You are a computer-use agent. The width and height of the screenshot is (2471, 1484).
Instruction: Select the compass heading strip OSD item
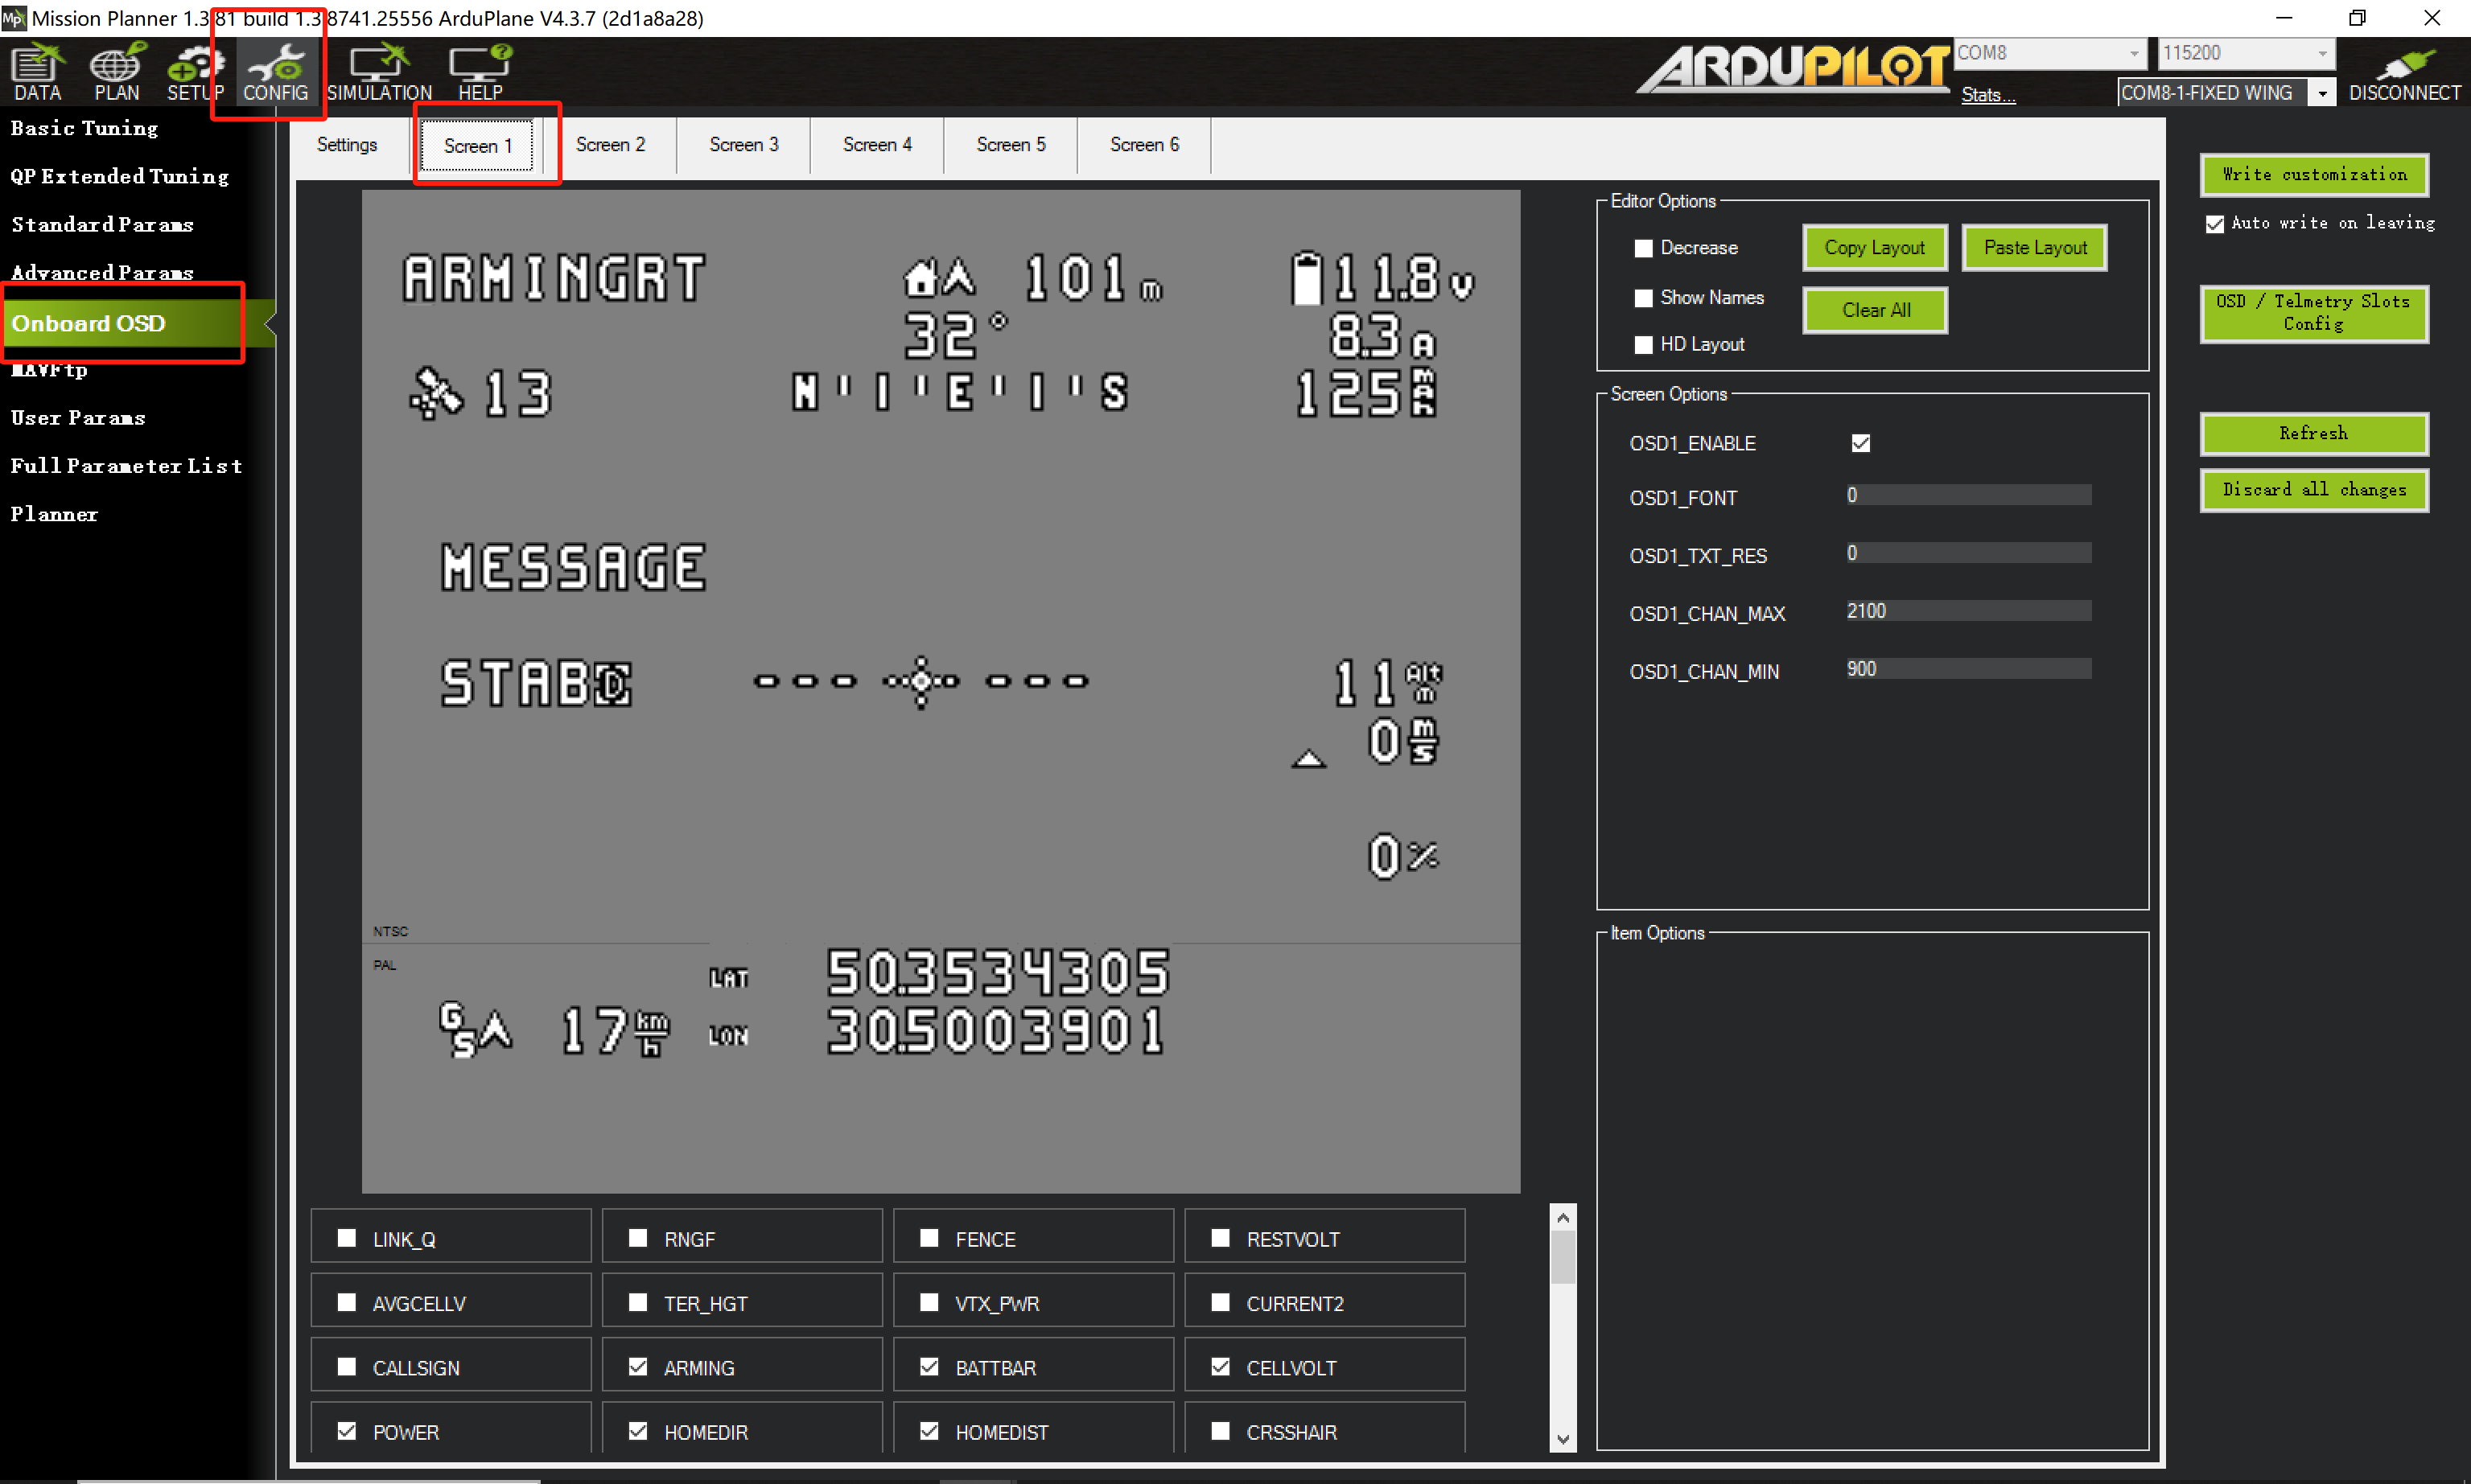[961, 392]
